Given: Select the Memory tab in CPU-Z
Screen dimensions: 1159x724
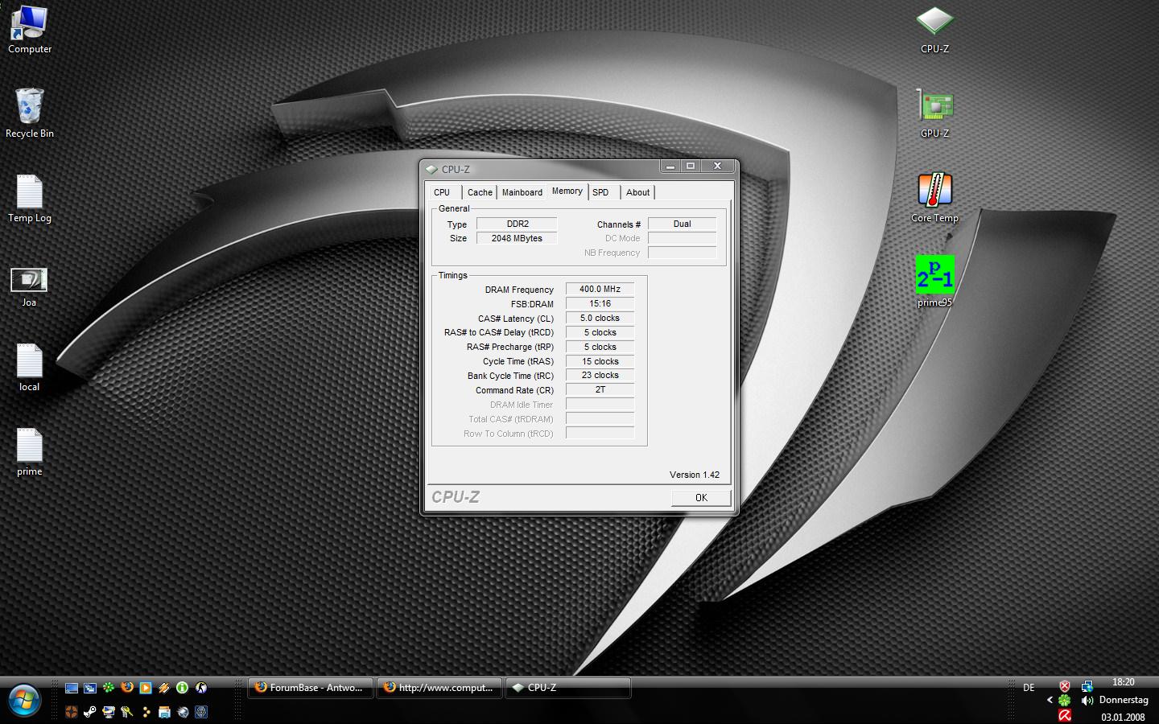Looking at the screenshot, I should 567,191.
